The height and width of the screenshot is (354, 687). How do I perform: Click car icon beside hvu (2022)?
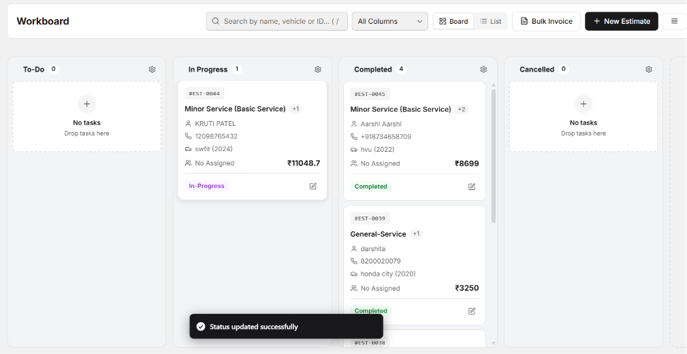click(354, 149)
